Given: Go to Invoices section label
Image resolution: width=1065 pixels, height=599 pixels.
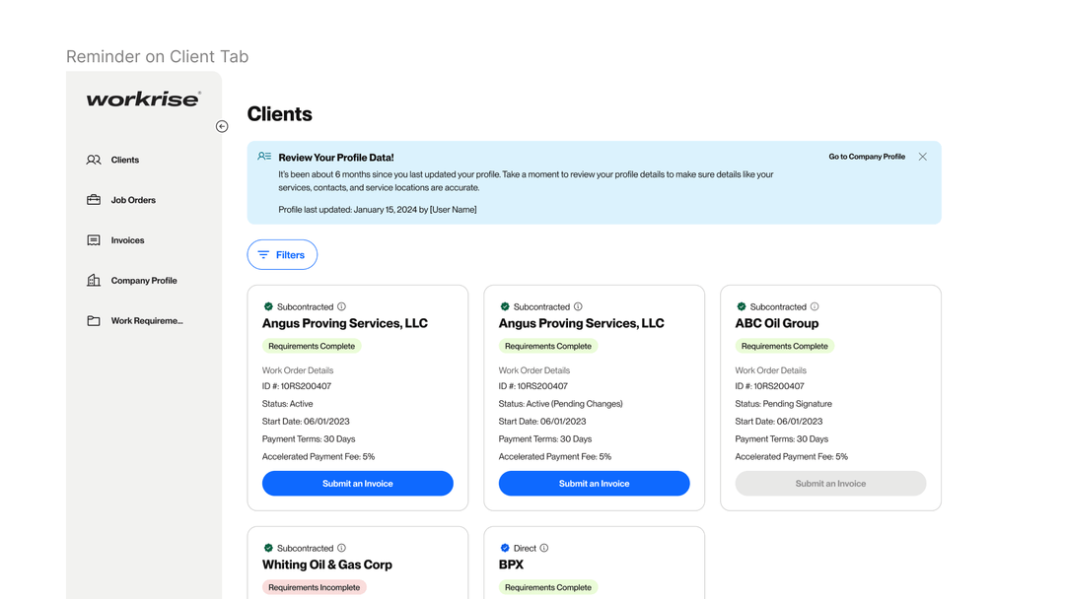Looking at the screenshot, I should click(127, 240).
